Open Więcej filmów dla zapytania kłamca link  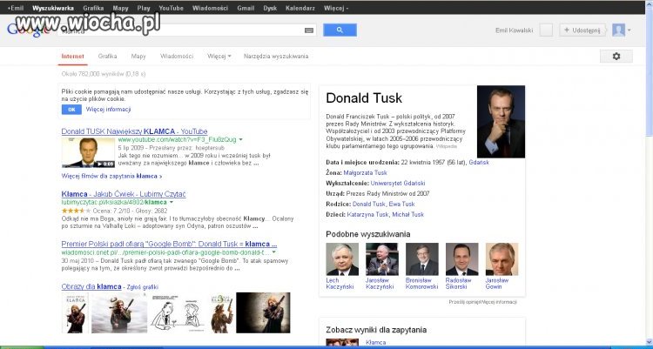click(111, 176)
